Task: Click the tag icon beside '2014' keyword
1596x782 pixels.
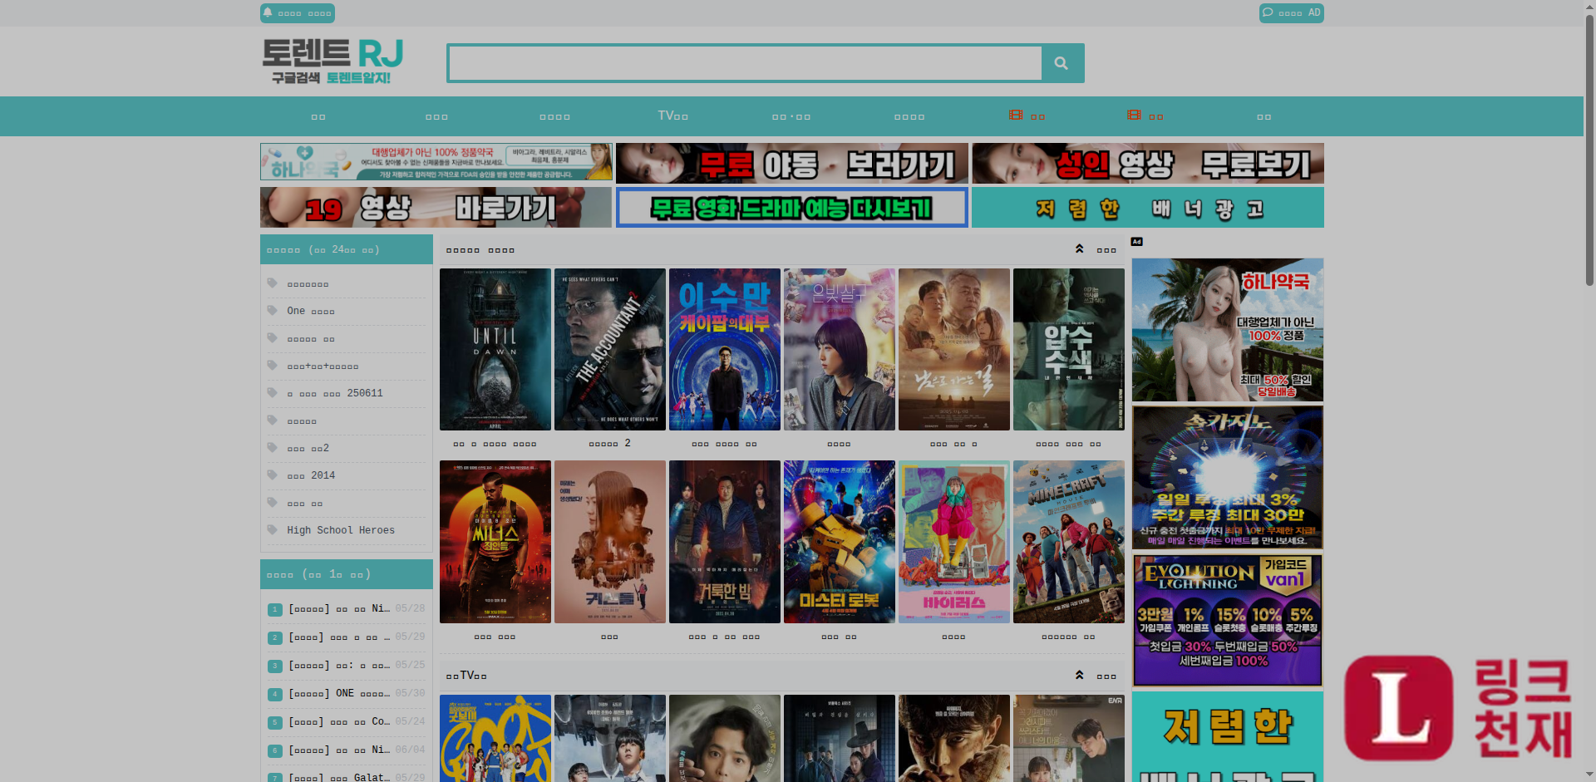Action: pos(272,475)
